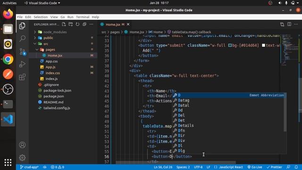The height and width of the screenshot is (170, 302).
Task: Click the pages breadcrumb segment
Action: click(x=115, y=32)
